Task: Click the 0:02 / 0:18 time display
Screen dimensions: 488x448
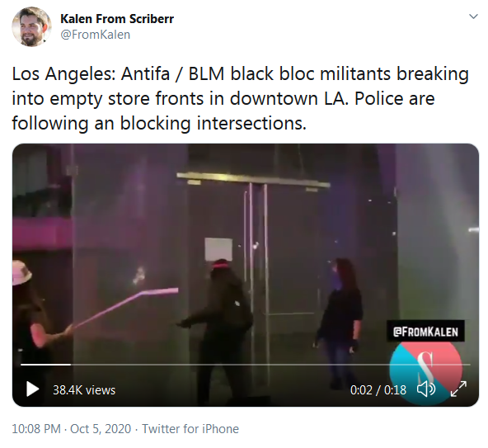Action: pyautogui.click(x=378, y=390)
